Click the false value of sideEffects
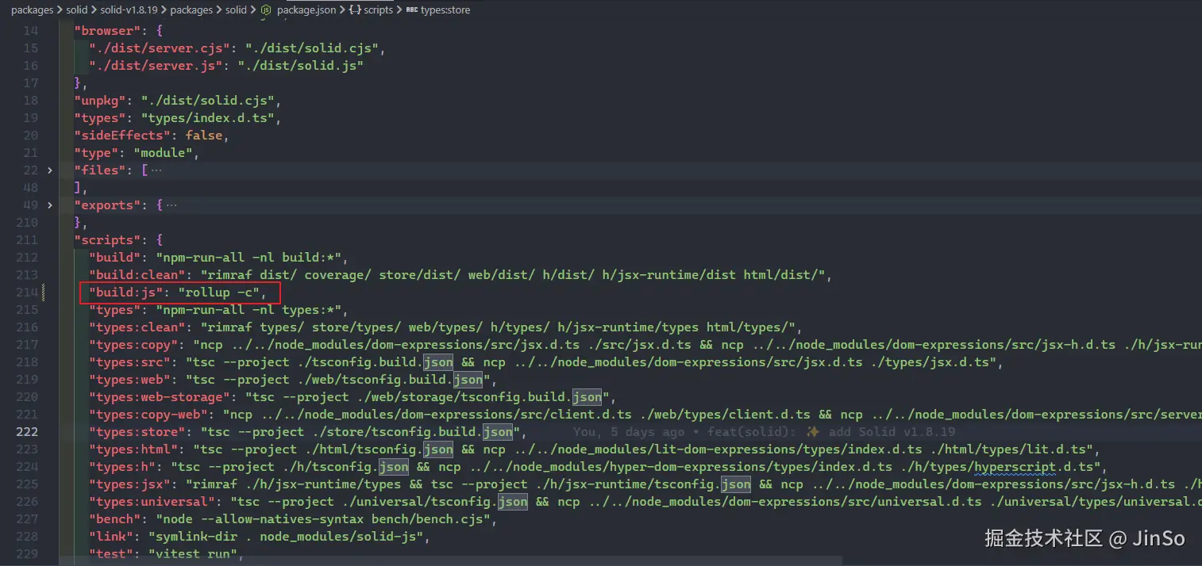Image resolution: width=1202 pixels, height=566 pixels. point(204,136)
